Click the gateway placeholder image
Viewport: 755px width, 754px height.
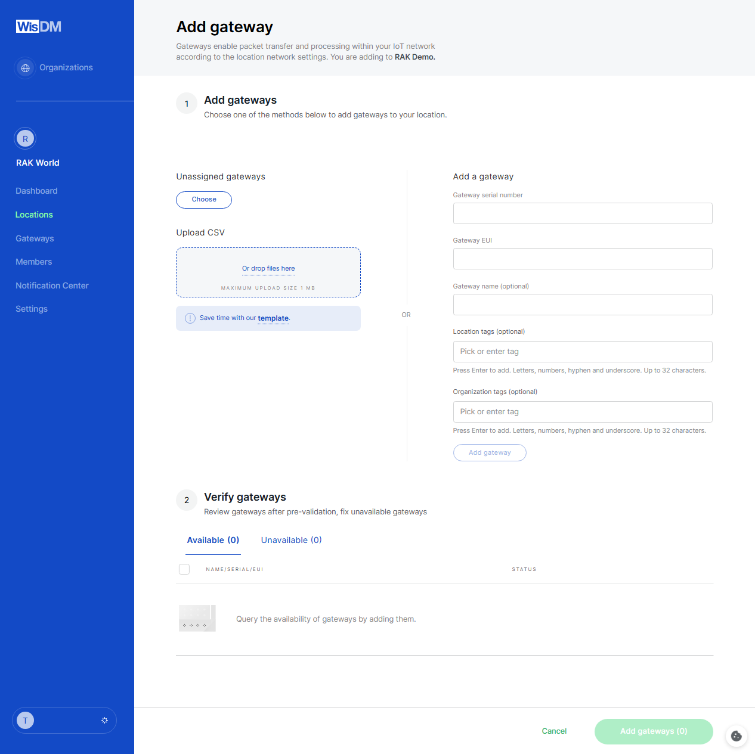pos(197,619)
